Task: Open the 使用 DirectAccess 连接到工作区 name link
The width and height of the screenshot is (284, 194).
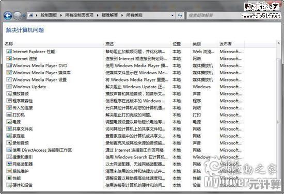Action: tap(42, 150)
